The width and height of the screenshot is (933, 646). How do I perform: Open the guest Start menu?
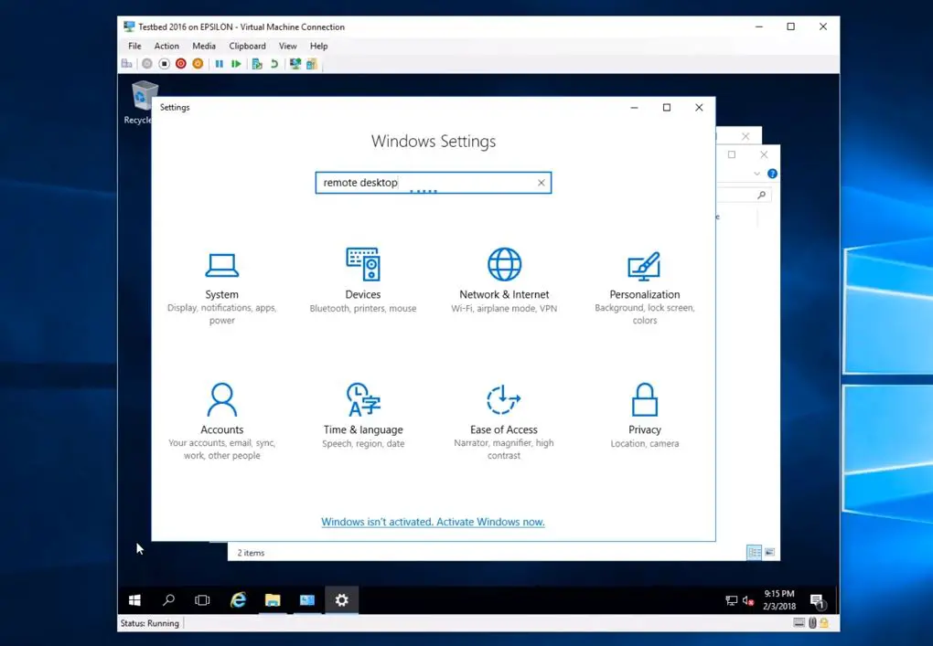(135, 600)
